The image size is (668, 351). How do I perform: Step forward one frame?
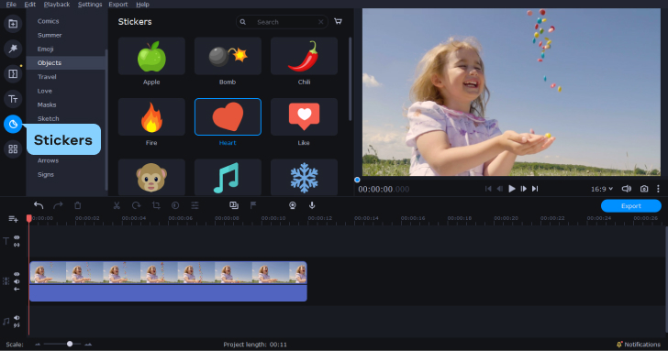pos(524,189)
